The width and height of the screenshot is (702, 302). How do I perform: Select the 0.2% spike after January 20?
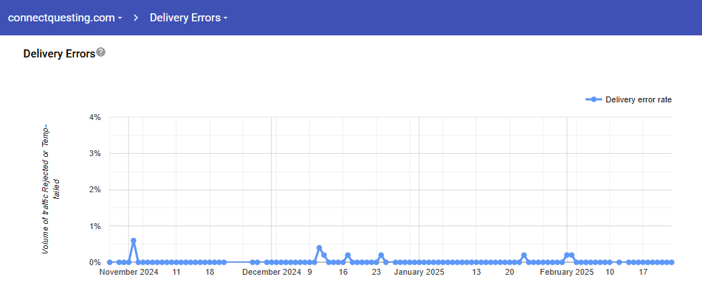(524, 255)
